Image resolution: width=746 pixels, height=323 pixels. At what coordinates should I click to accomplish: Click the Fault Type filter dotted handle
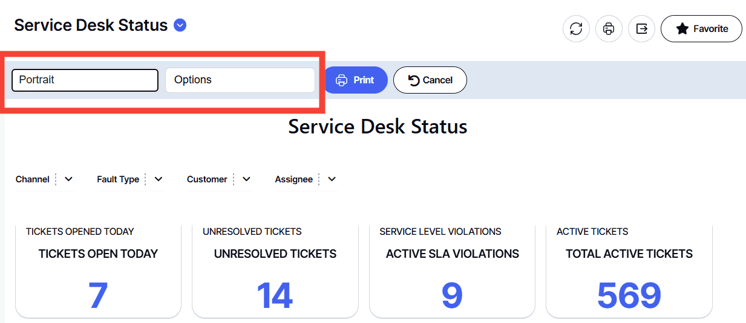[146, 179]
